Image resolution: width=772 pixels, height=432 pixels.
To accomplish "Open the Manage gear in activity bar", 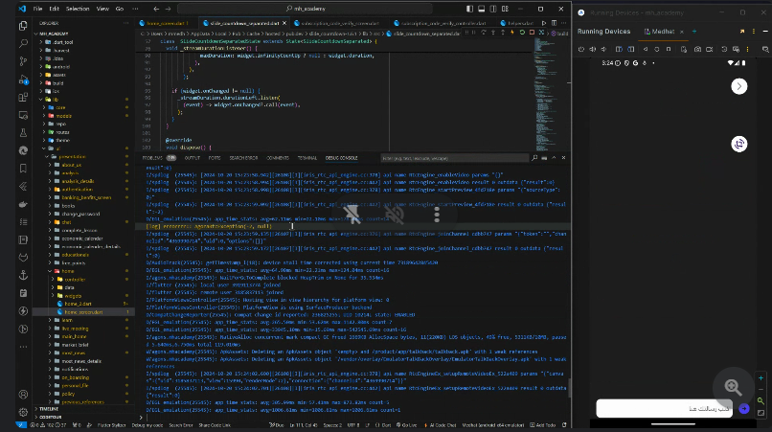I will point(23,412).
